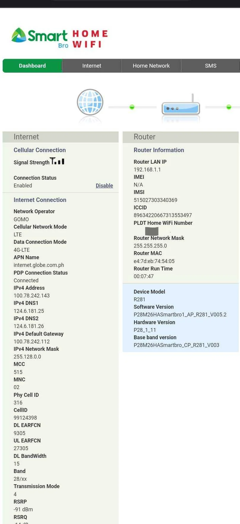
Task: Click green status dot between globe and router
Action: tap(132, 107)
